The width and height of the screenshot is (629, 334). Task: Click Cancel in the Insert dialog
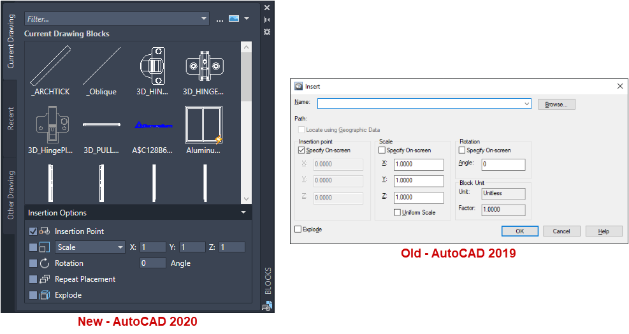561,231
